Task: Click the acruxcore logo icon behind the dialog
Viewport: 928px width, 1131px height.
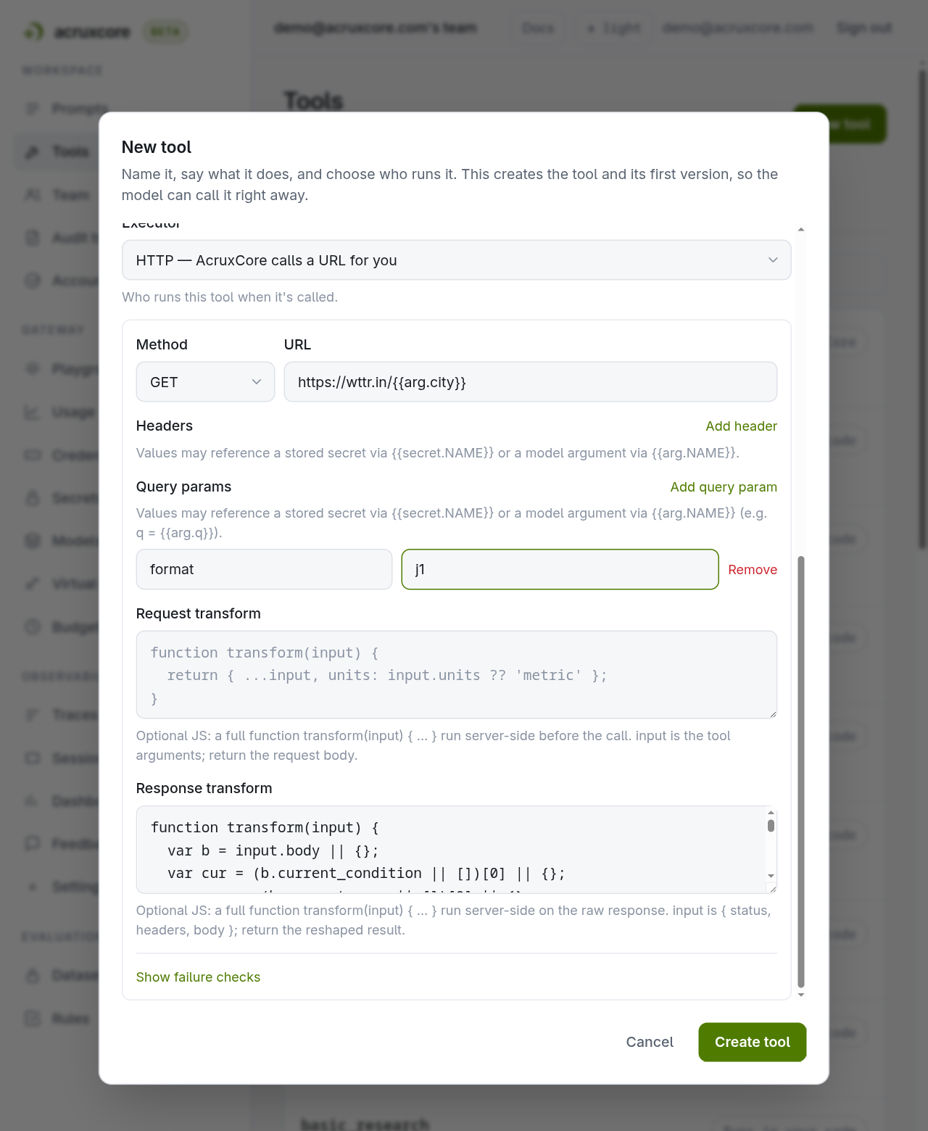Action: pyautogui.click(x=34, y=31)
